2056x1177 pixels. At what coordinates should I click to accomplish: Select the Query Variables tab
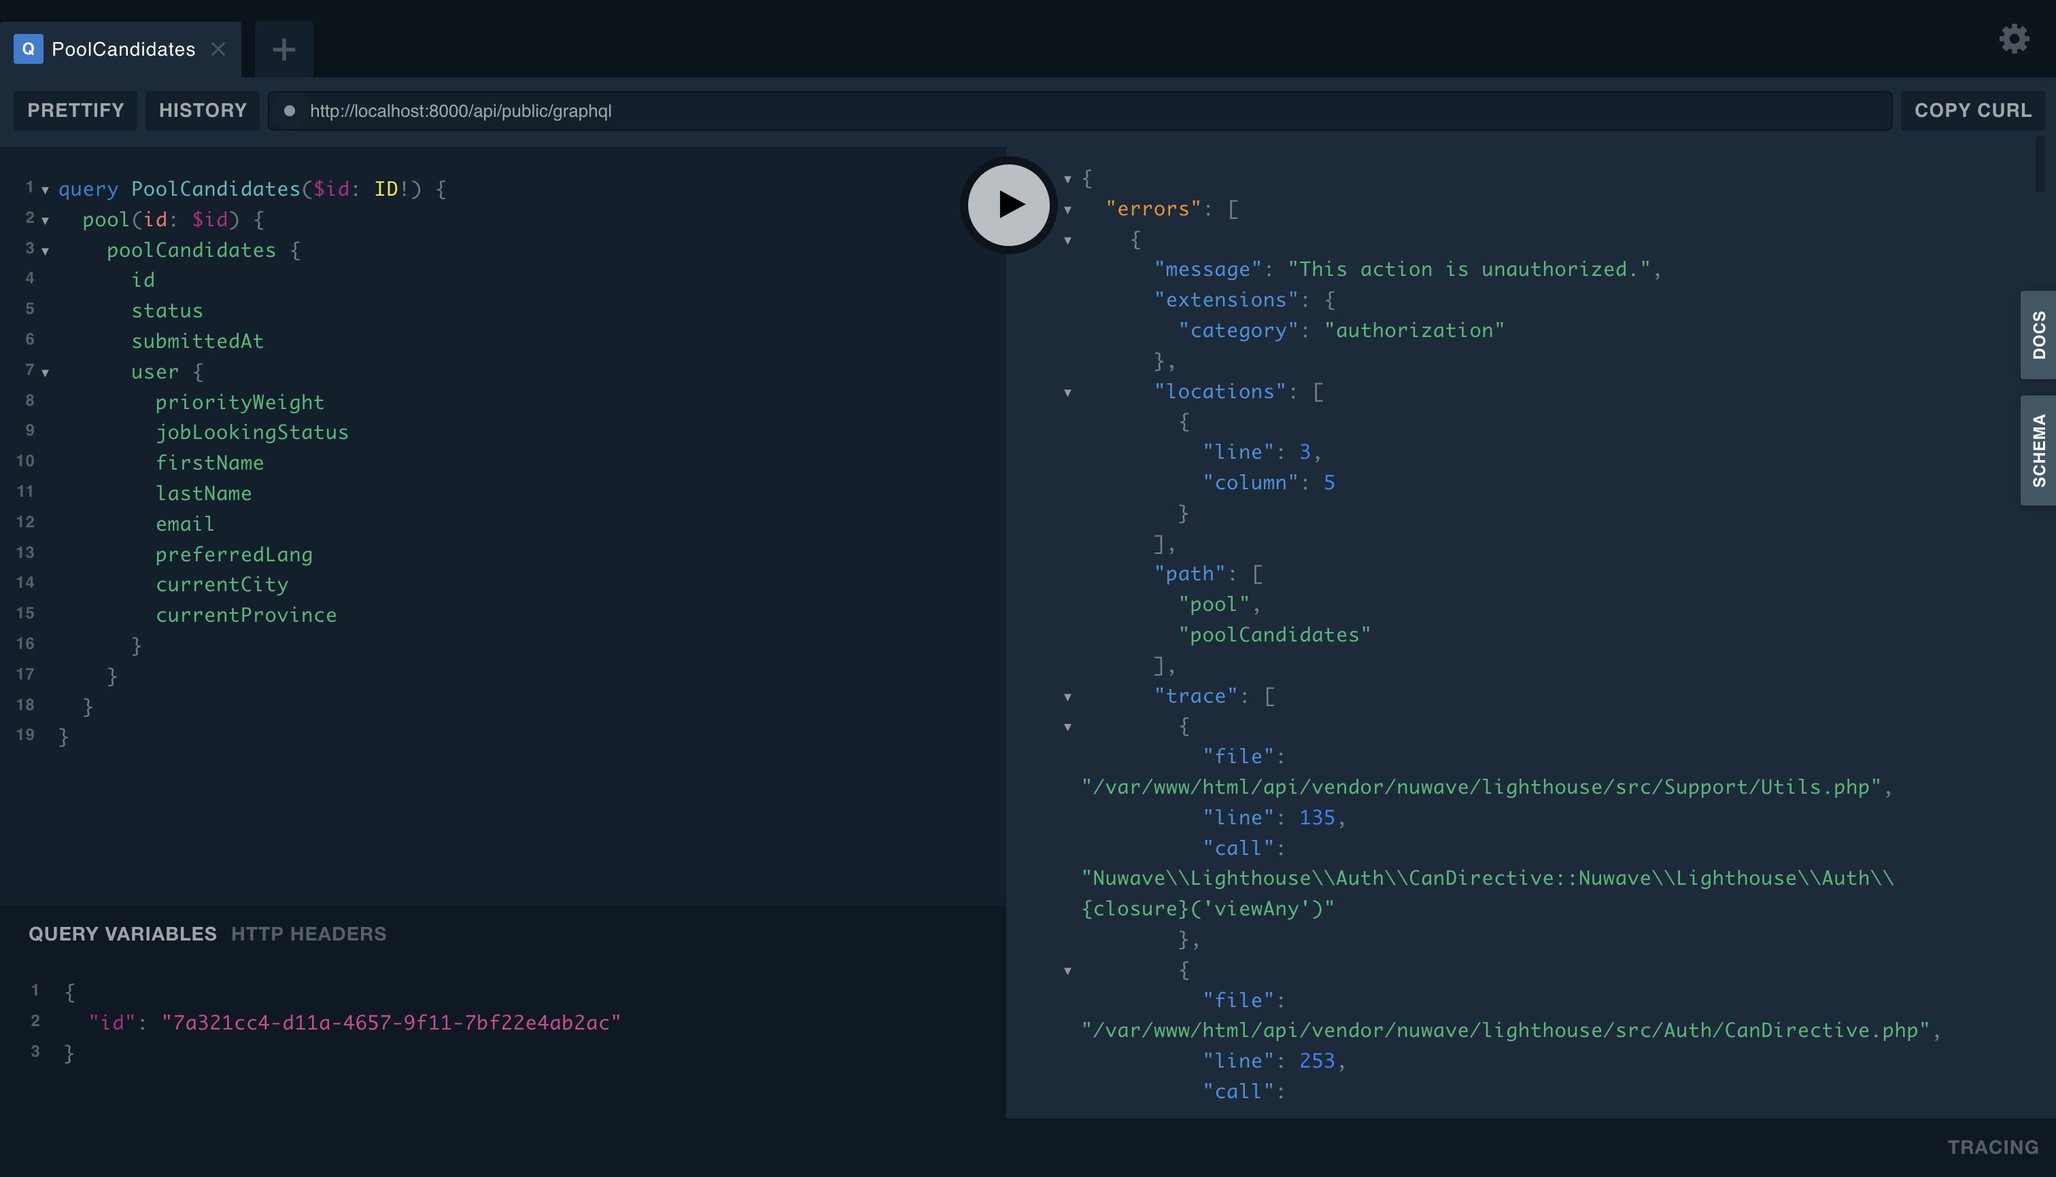pos(123,934)
